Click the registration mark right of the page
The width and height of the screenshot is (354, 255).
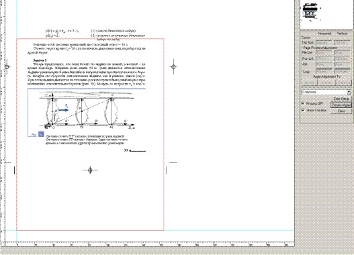[x=173, y=66]
